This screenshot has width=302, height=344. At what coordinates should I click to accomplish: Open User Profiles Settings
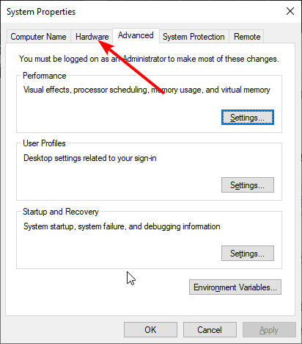248,185
